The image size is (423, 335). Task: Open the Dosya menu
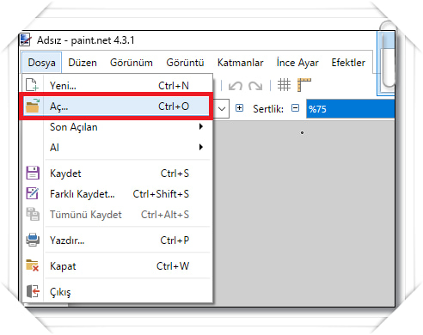pyautogui.click(x=42, y=63)
